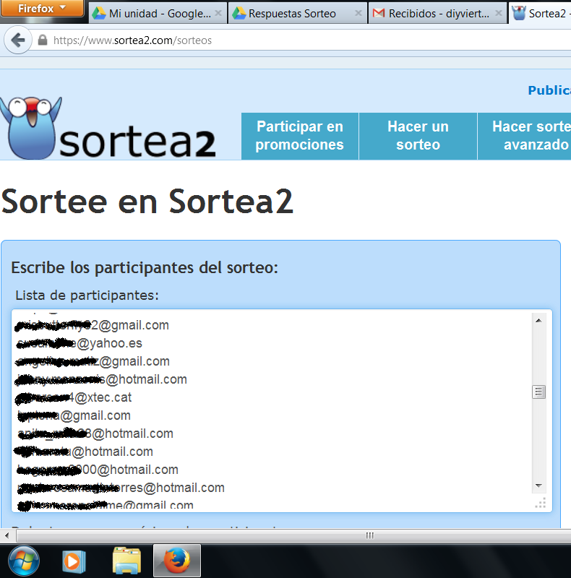Click the Sortee en Sortea2 heading
The width and height of the screenshot is (571, 578).
pyautogui.click(x=147, y=202)
